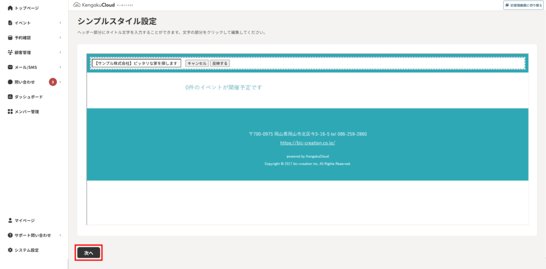The height and width of the screenshot is (269, 546).
Task: Click the 反映する button
Action: [220, 63]
